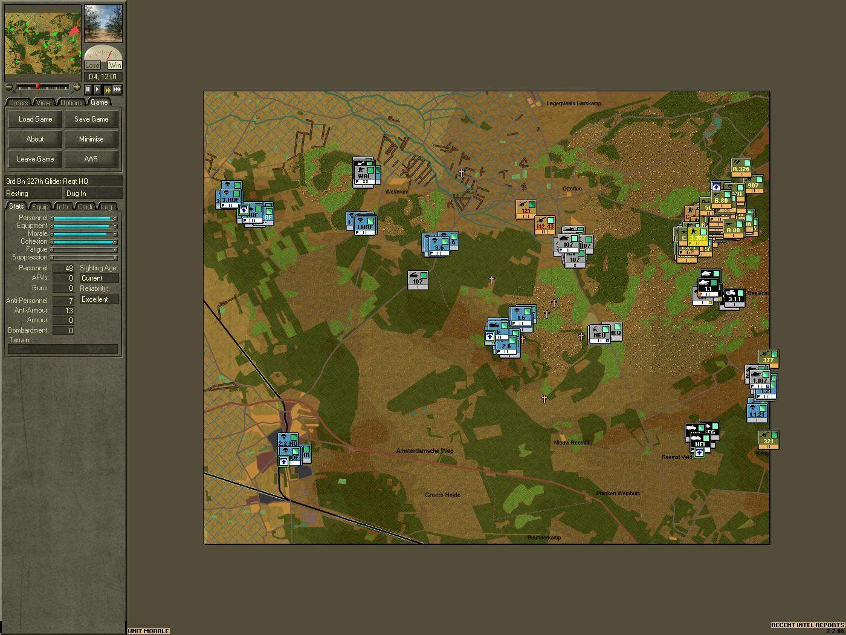Zoom in using the plus magnifier
Viewport: 846px width, 635px height.
coord(77,88)
